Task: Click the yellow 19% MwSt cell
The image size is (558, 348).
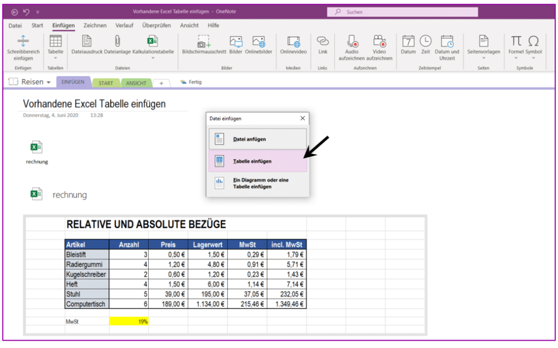Action: point(129,321)
